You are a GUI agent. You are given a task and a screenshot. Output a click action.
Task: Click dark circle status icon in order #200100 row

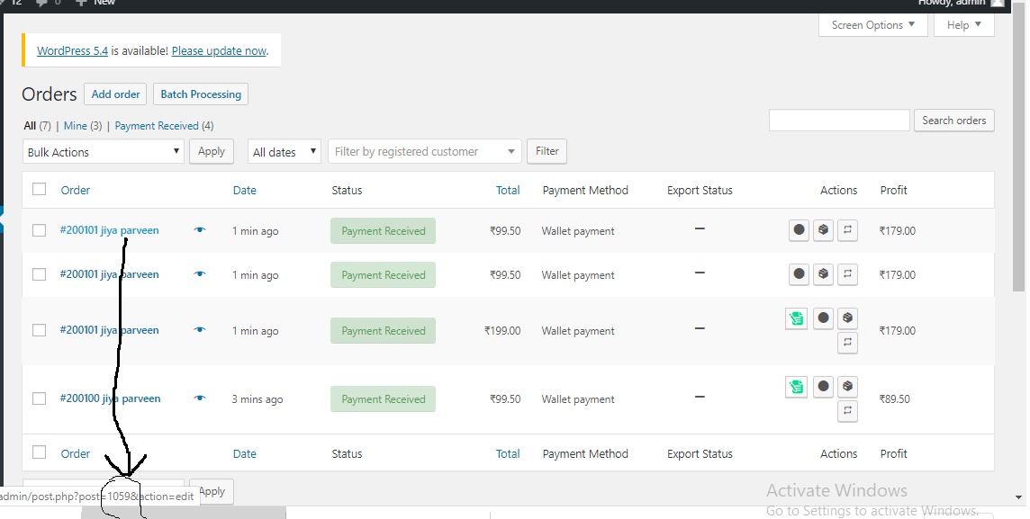pos(823,387)
